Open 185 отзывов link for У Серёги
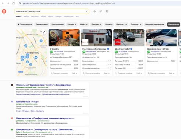Screen dimensions: 181x139 [58, 52]
